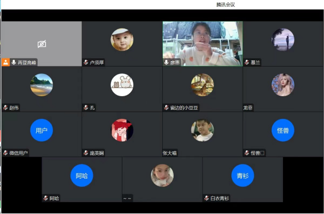Click the camera-off icon in 再登高峰 tile

(x=42, y=44)
